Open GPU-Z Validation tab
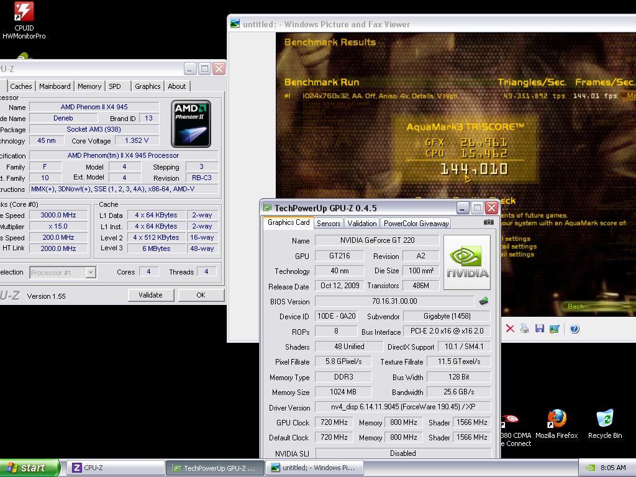The image size is (636, 477). [362, 223]
